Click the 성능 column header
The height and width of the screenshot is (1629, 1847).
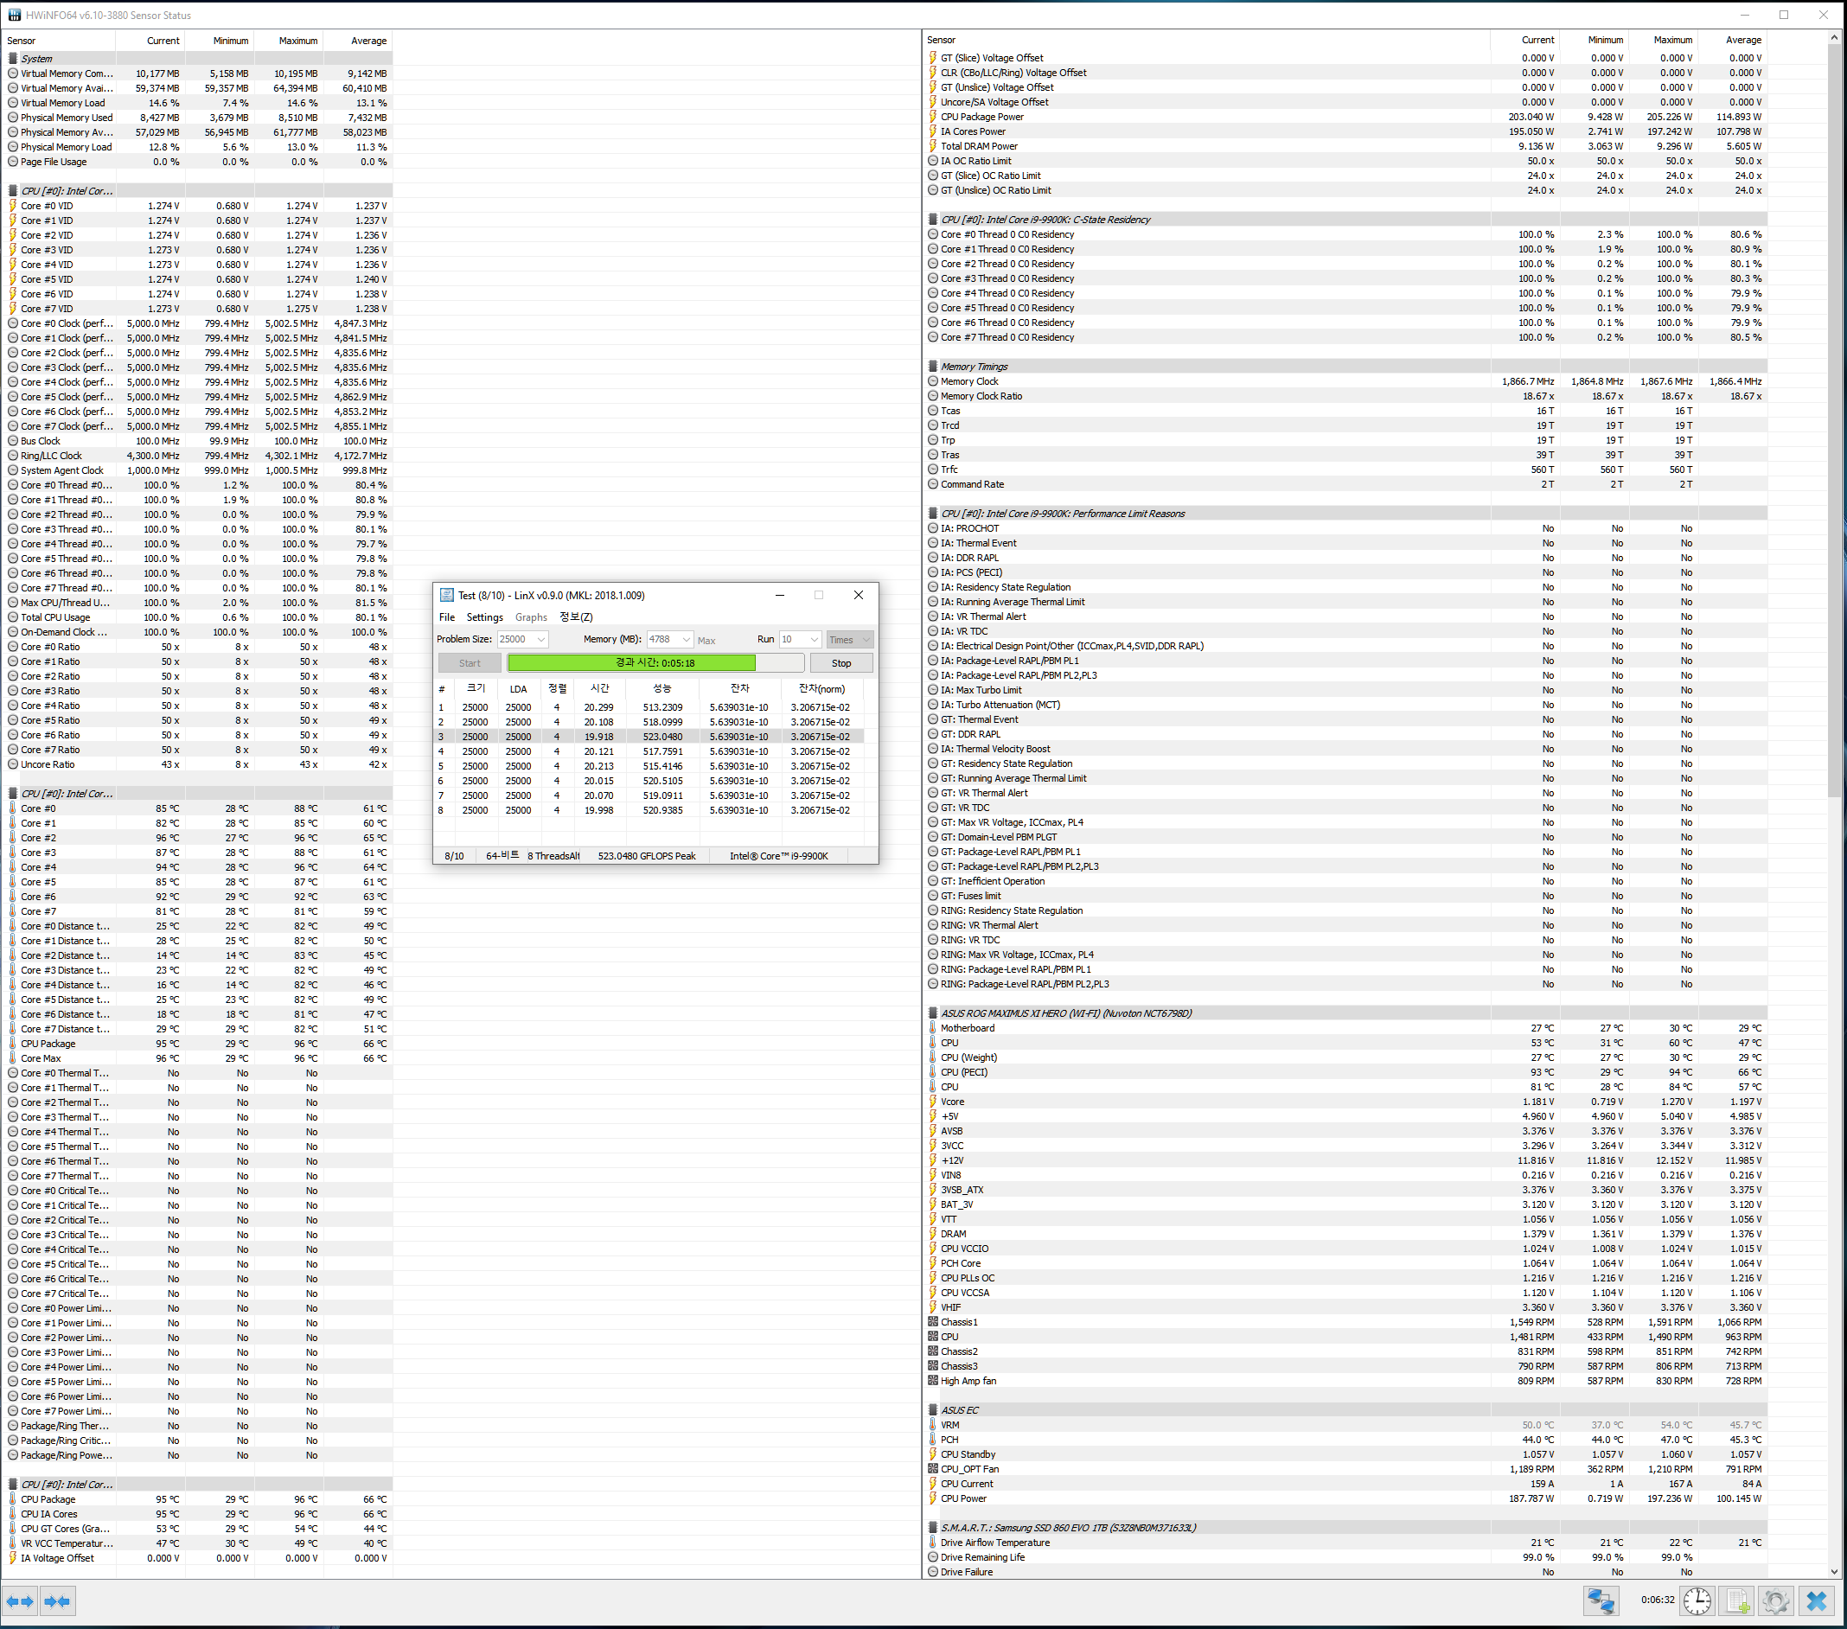click(x=661, y=688)
